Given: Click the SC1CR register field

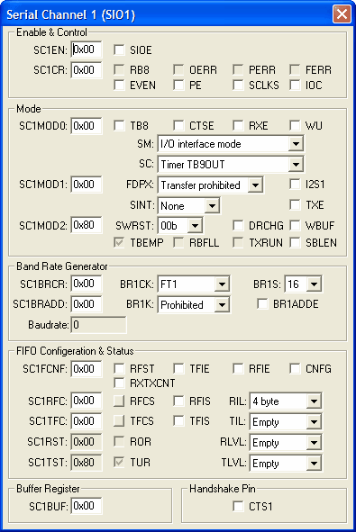Looking at the screenshot, I should click(87, 70).
